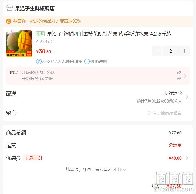The width and height of the screenshot is (196, 194).
Task: Open the 果沿子生鲜旗舰店 store icon
Action: tap(10, 8)
